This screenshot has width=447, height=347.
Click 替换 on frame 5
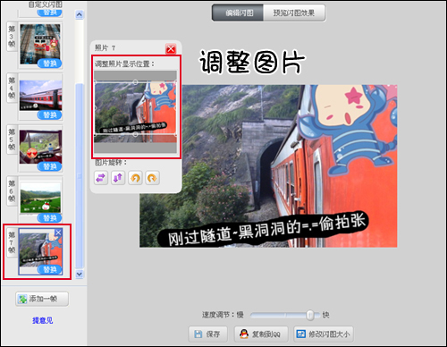tap(50, 166)
